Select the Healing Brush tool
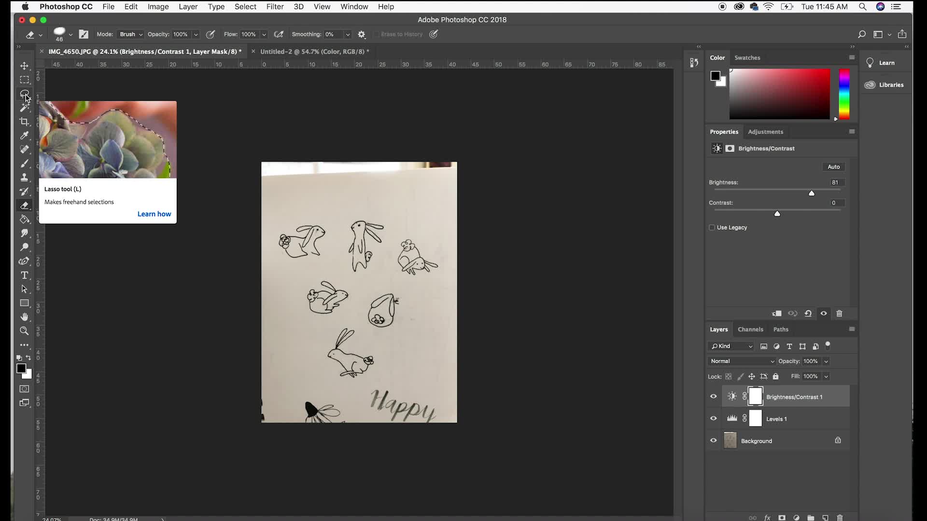Image resolution: width=927 pixels, height=521 pixels. pos(24,150)
